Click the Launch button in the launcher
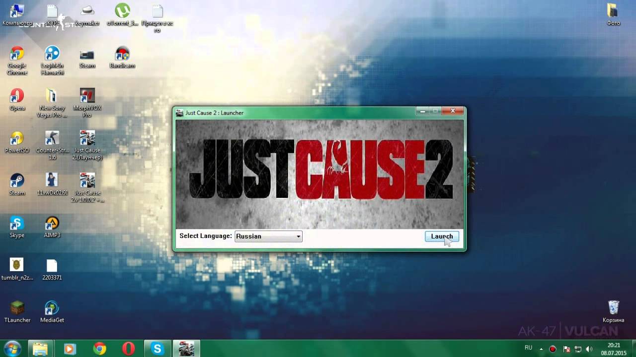Screen dimensions: 636x357 point(442,237)
